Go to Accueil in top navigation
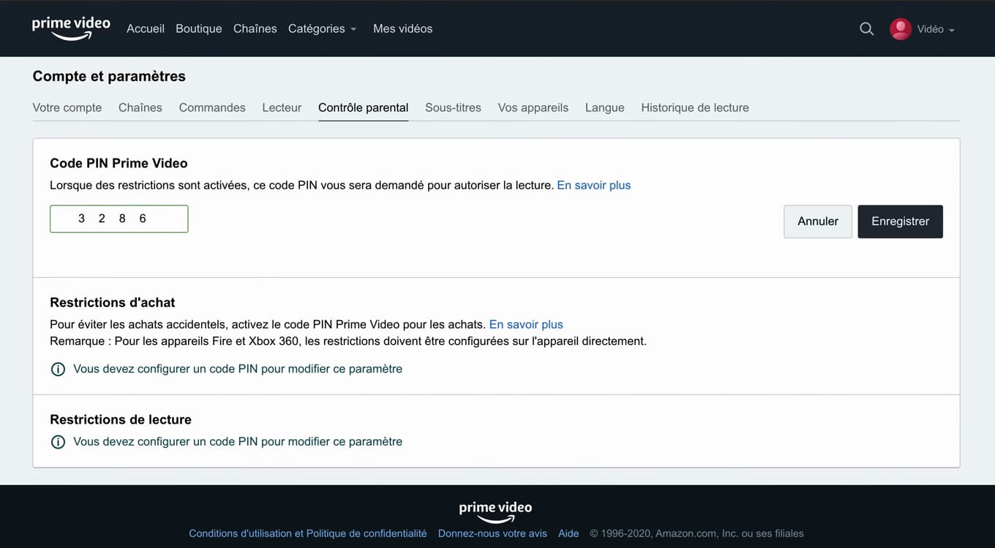Image resolution: width=995 pixels, height=548 pixels. point(146,28)
